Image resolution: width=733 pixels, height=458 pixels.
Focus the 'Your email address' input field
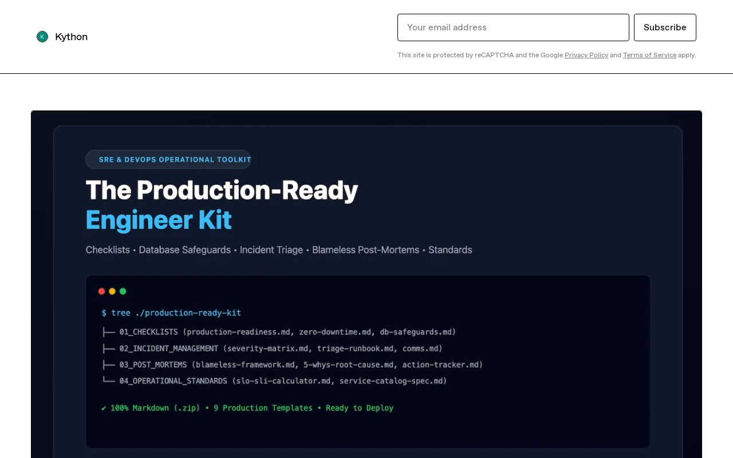click(513, 27)
